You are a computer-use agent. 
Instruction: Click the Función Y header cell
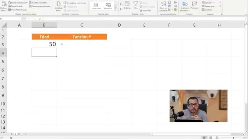(82, 37)
